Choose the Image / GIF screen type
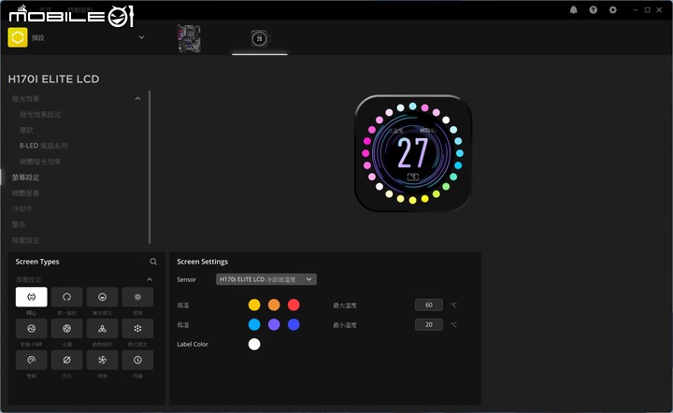 click(32, 329)
